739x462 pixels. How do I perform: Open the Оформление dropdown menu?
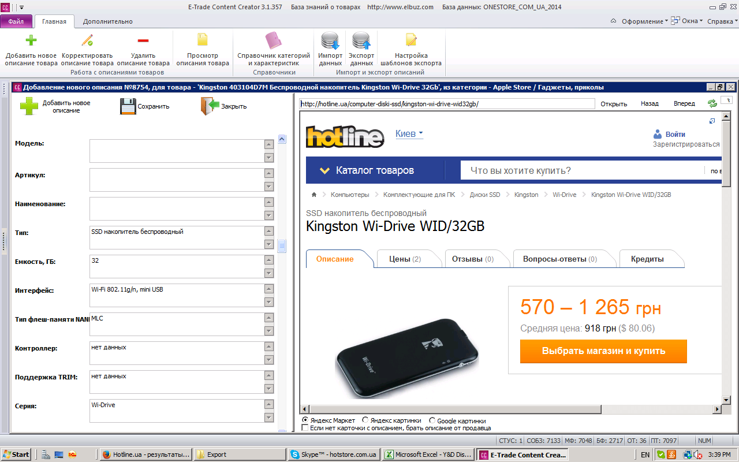point(644,21)
